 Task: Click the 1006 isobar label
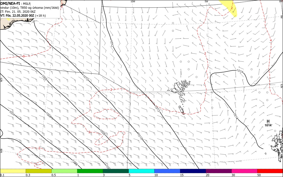coord(49,115)
